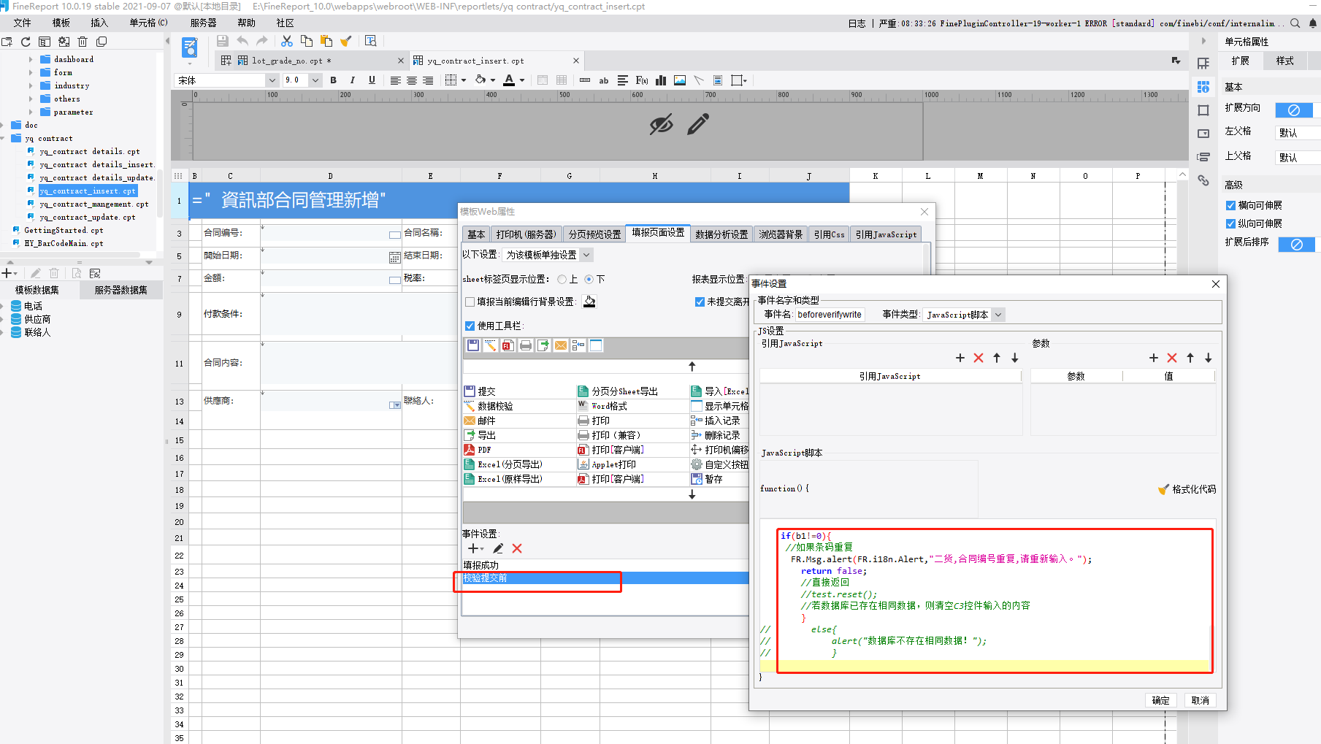Click the move-up arrow above the toolbar button list
1321x744 pixels.
coord(692,366)
